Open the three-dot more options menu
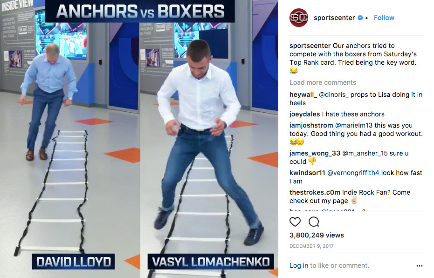Viewport: 434px width, 278px height. pyautogui.click(x=420, y=266)
